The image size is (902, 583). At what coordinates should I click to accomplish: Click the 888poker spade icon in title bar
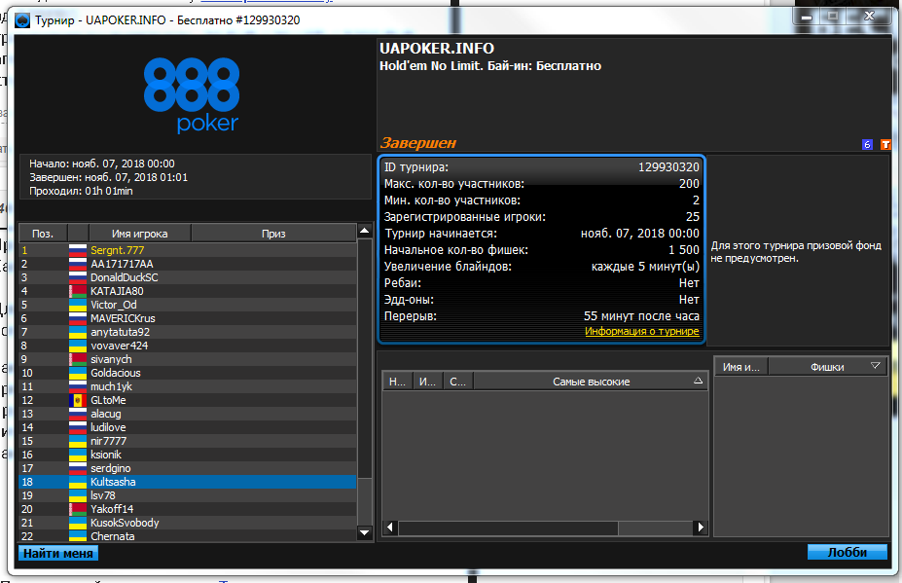pos(22,20)
